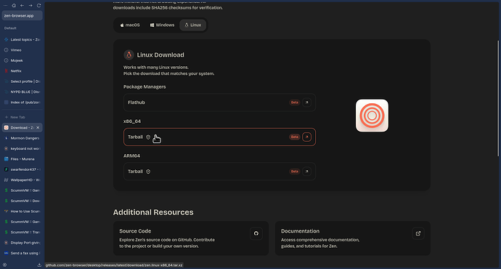Click the x86_64 Tarball arrow icon
501x269 pixels.
(x=306, y=137)
